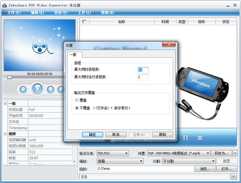Image resolution: width=241 pixels, height=183 pixels.
Task: Click the 时间 column header
Action: coord(165,22)
